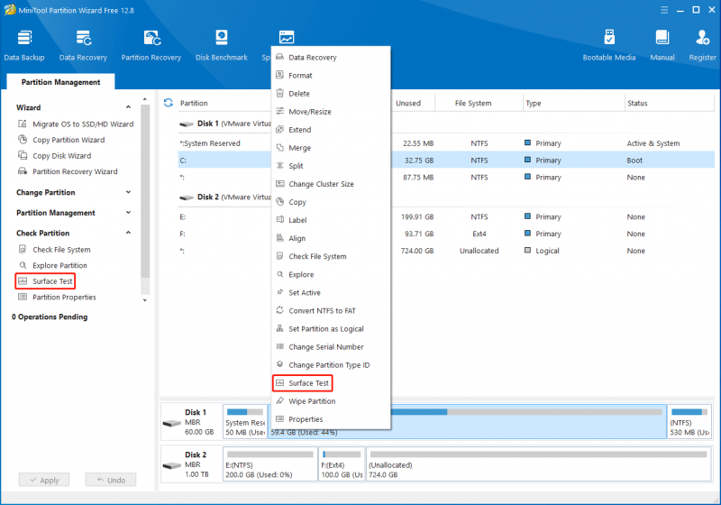
Task: Select Disk 1 header in disk map
Action: click(191, 422)
